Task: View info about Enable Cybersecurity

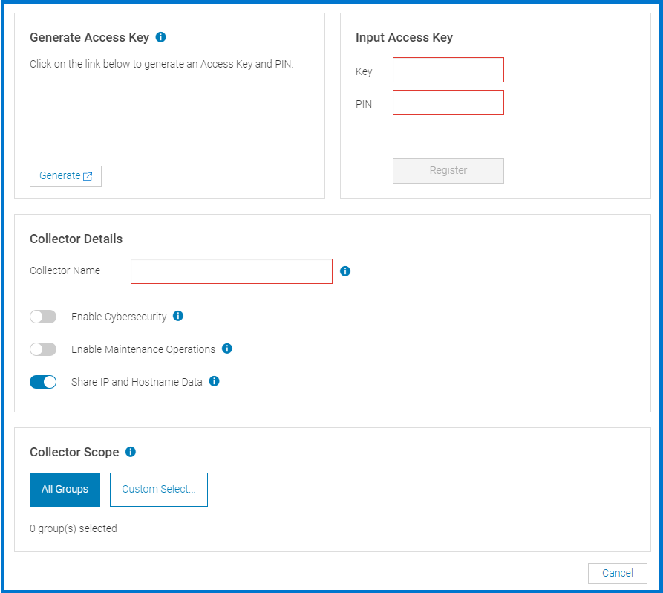Action: pos(177,316)
